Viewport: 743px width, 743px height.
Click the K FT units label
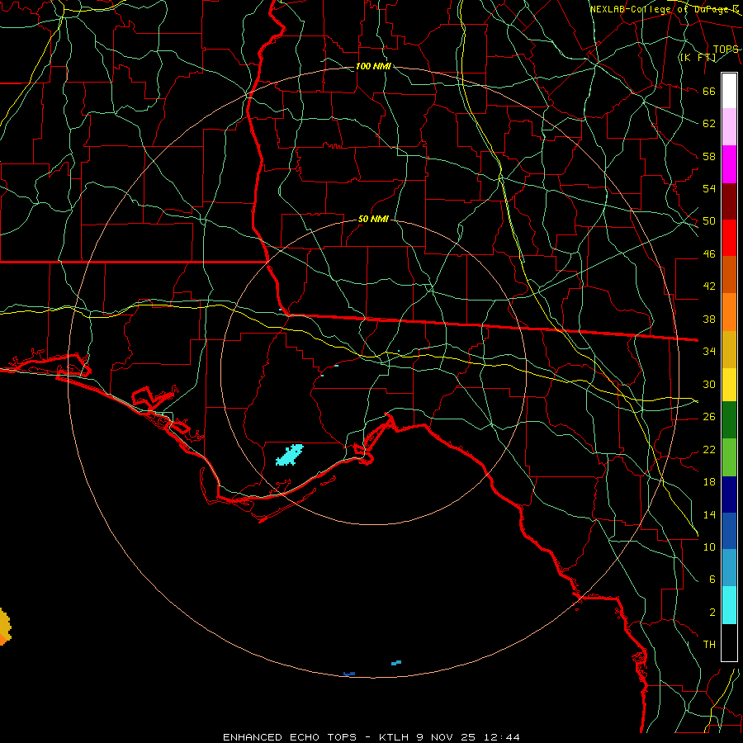(698, 57)
